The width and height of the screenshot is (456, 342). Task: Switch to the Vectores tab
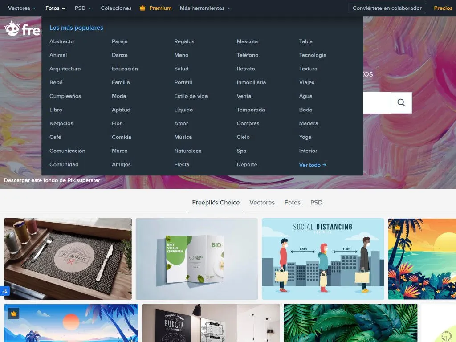(x=262, y=203)
